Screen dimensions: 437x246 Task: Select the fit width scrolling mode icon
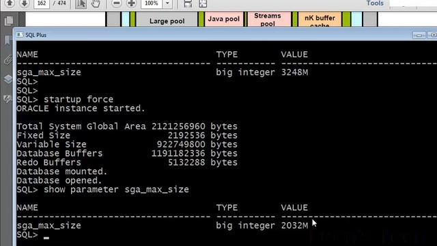click(x=188, y=3)
